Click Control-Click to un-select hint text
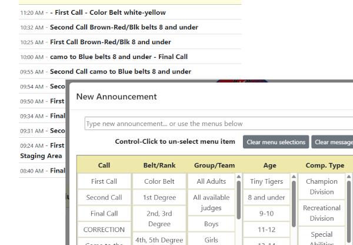Viewport: 353px width, 245px height. pyautogui.click(x=175, y=141)
